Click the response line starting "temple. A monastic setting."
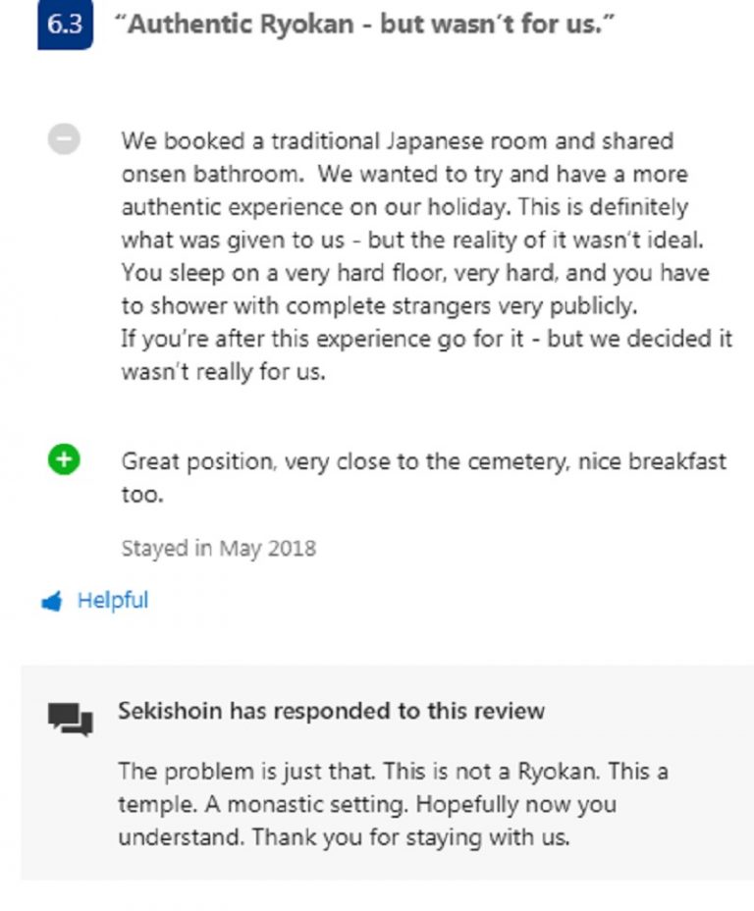 367,805
